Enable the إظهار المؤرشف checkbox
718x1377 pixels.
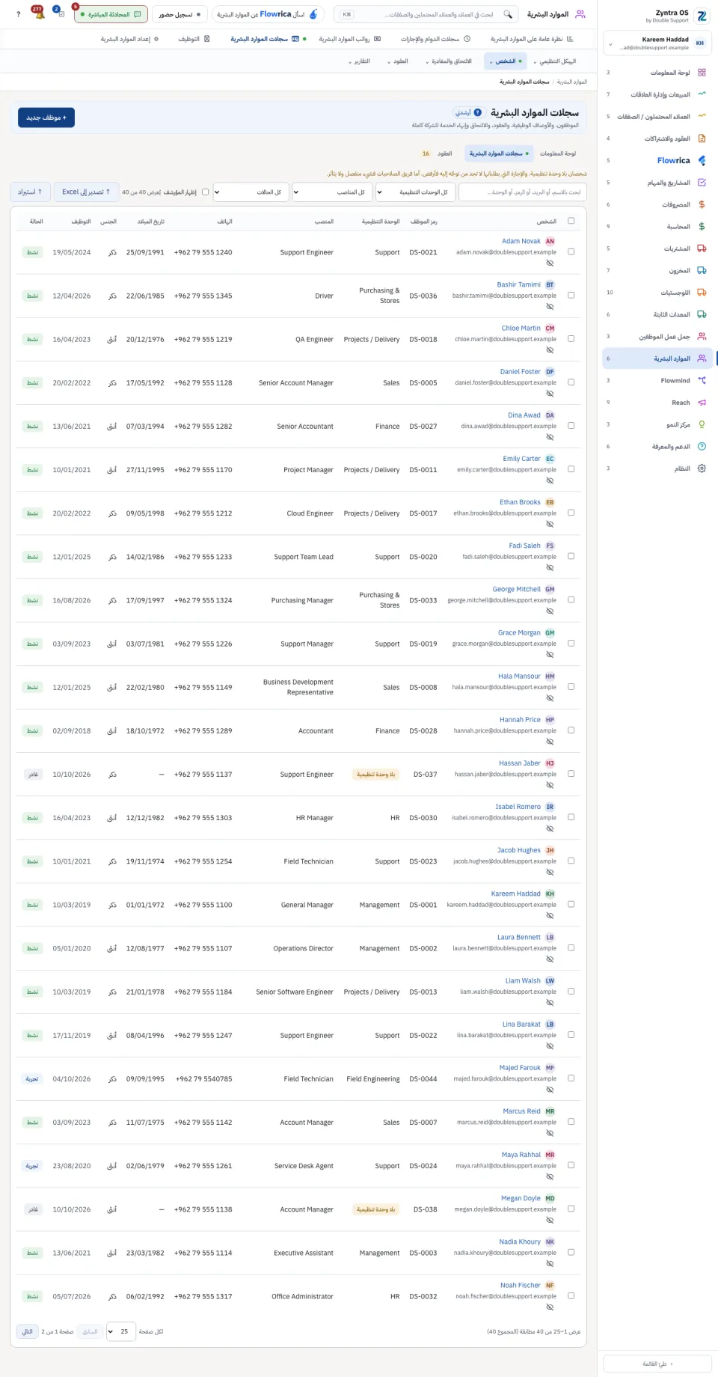(x=206, y=192)
